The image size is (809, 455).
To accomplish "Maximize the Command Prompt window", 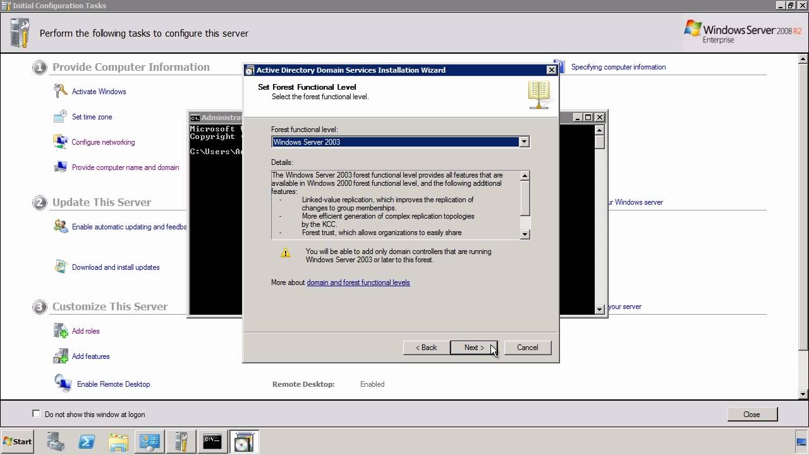I will coord(588,118).
